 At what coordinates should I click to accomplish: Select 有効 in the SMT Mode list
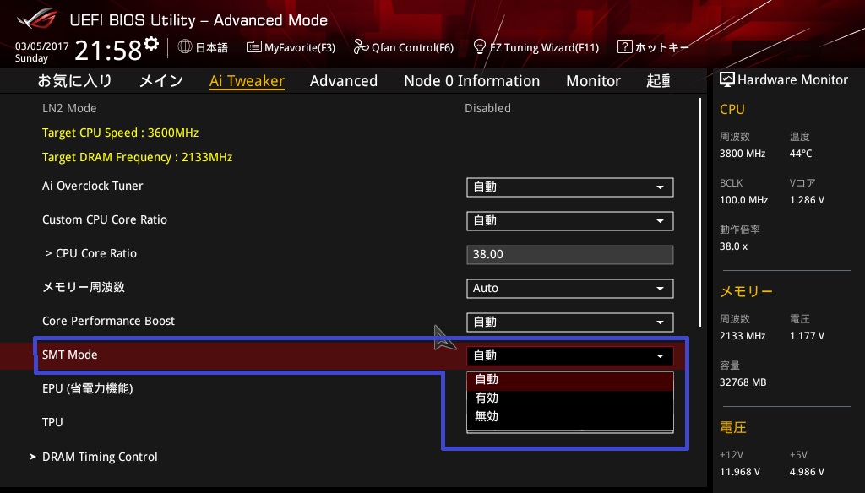(x=570, y=398)
